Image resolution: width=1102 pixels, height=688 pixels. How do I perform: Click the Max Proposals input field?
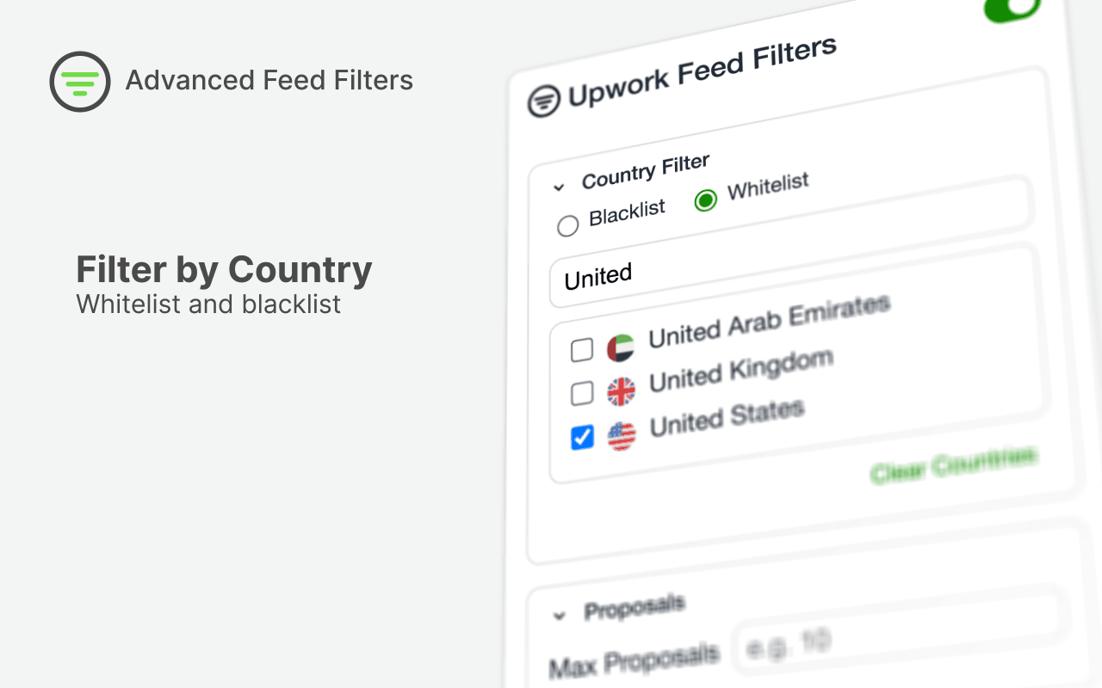895,636
